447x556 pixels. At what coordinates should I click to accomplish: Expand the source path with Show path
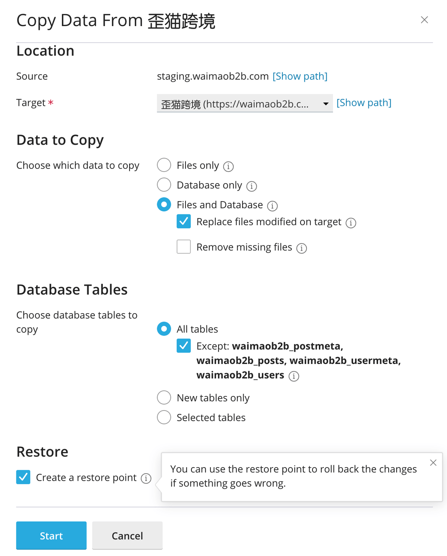300,76
